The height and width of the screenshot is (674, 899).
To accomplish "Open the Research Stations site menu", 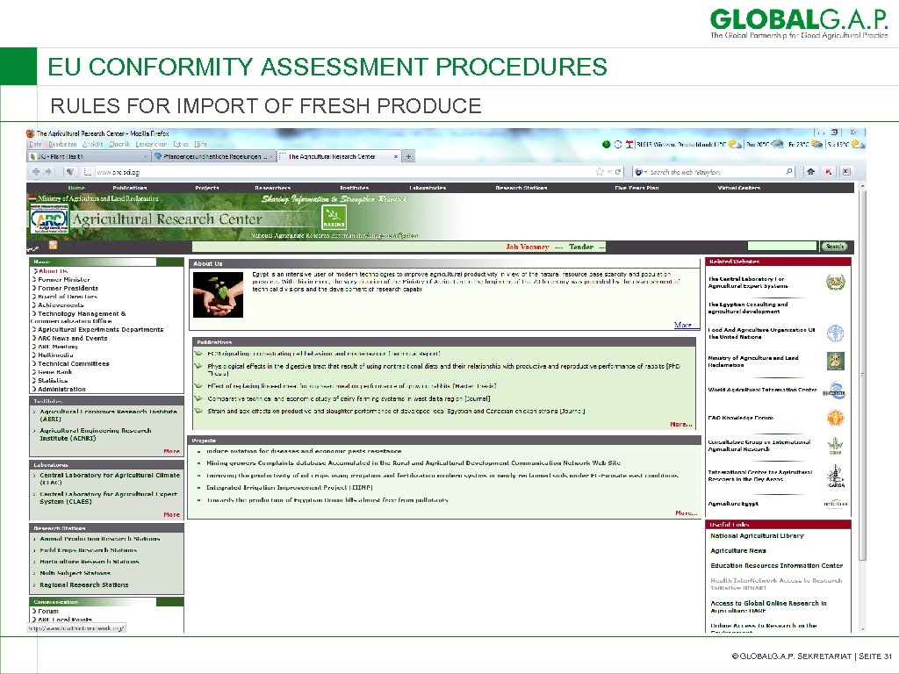I will point(521,188).
